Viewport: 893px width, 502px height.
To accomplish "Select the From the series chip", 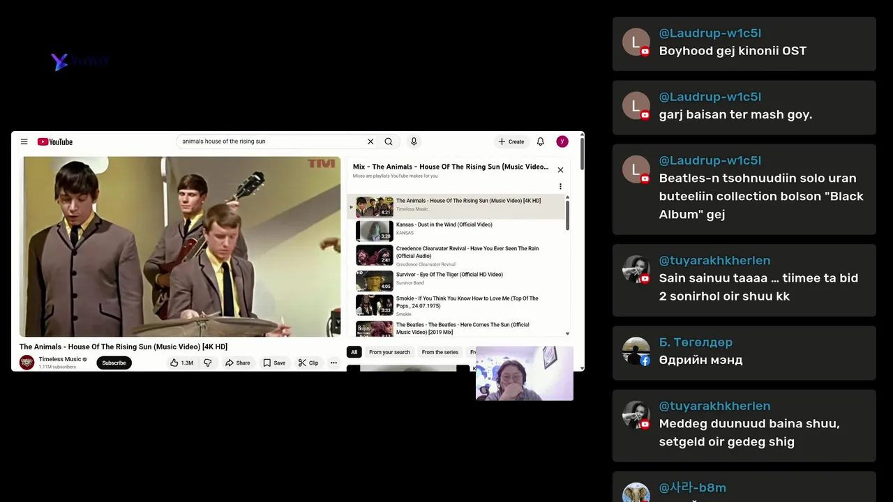I will [x=440, y=352].
